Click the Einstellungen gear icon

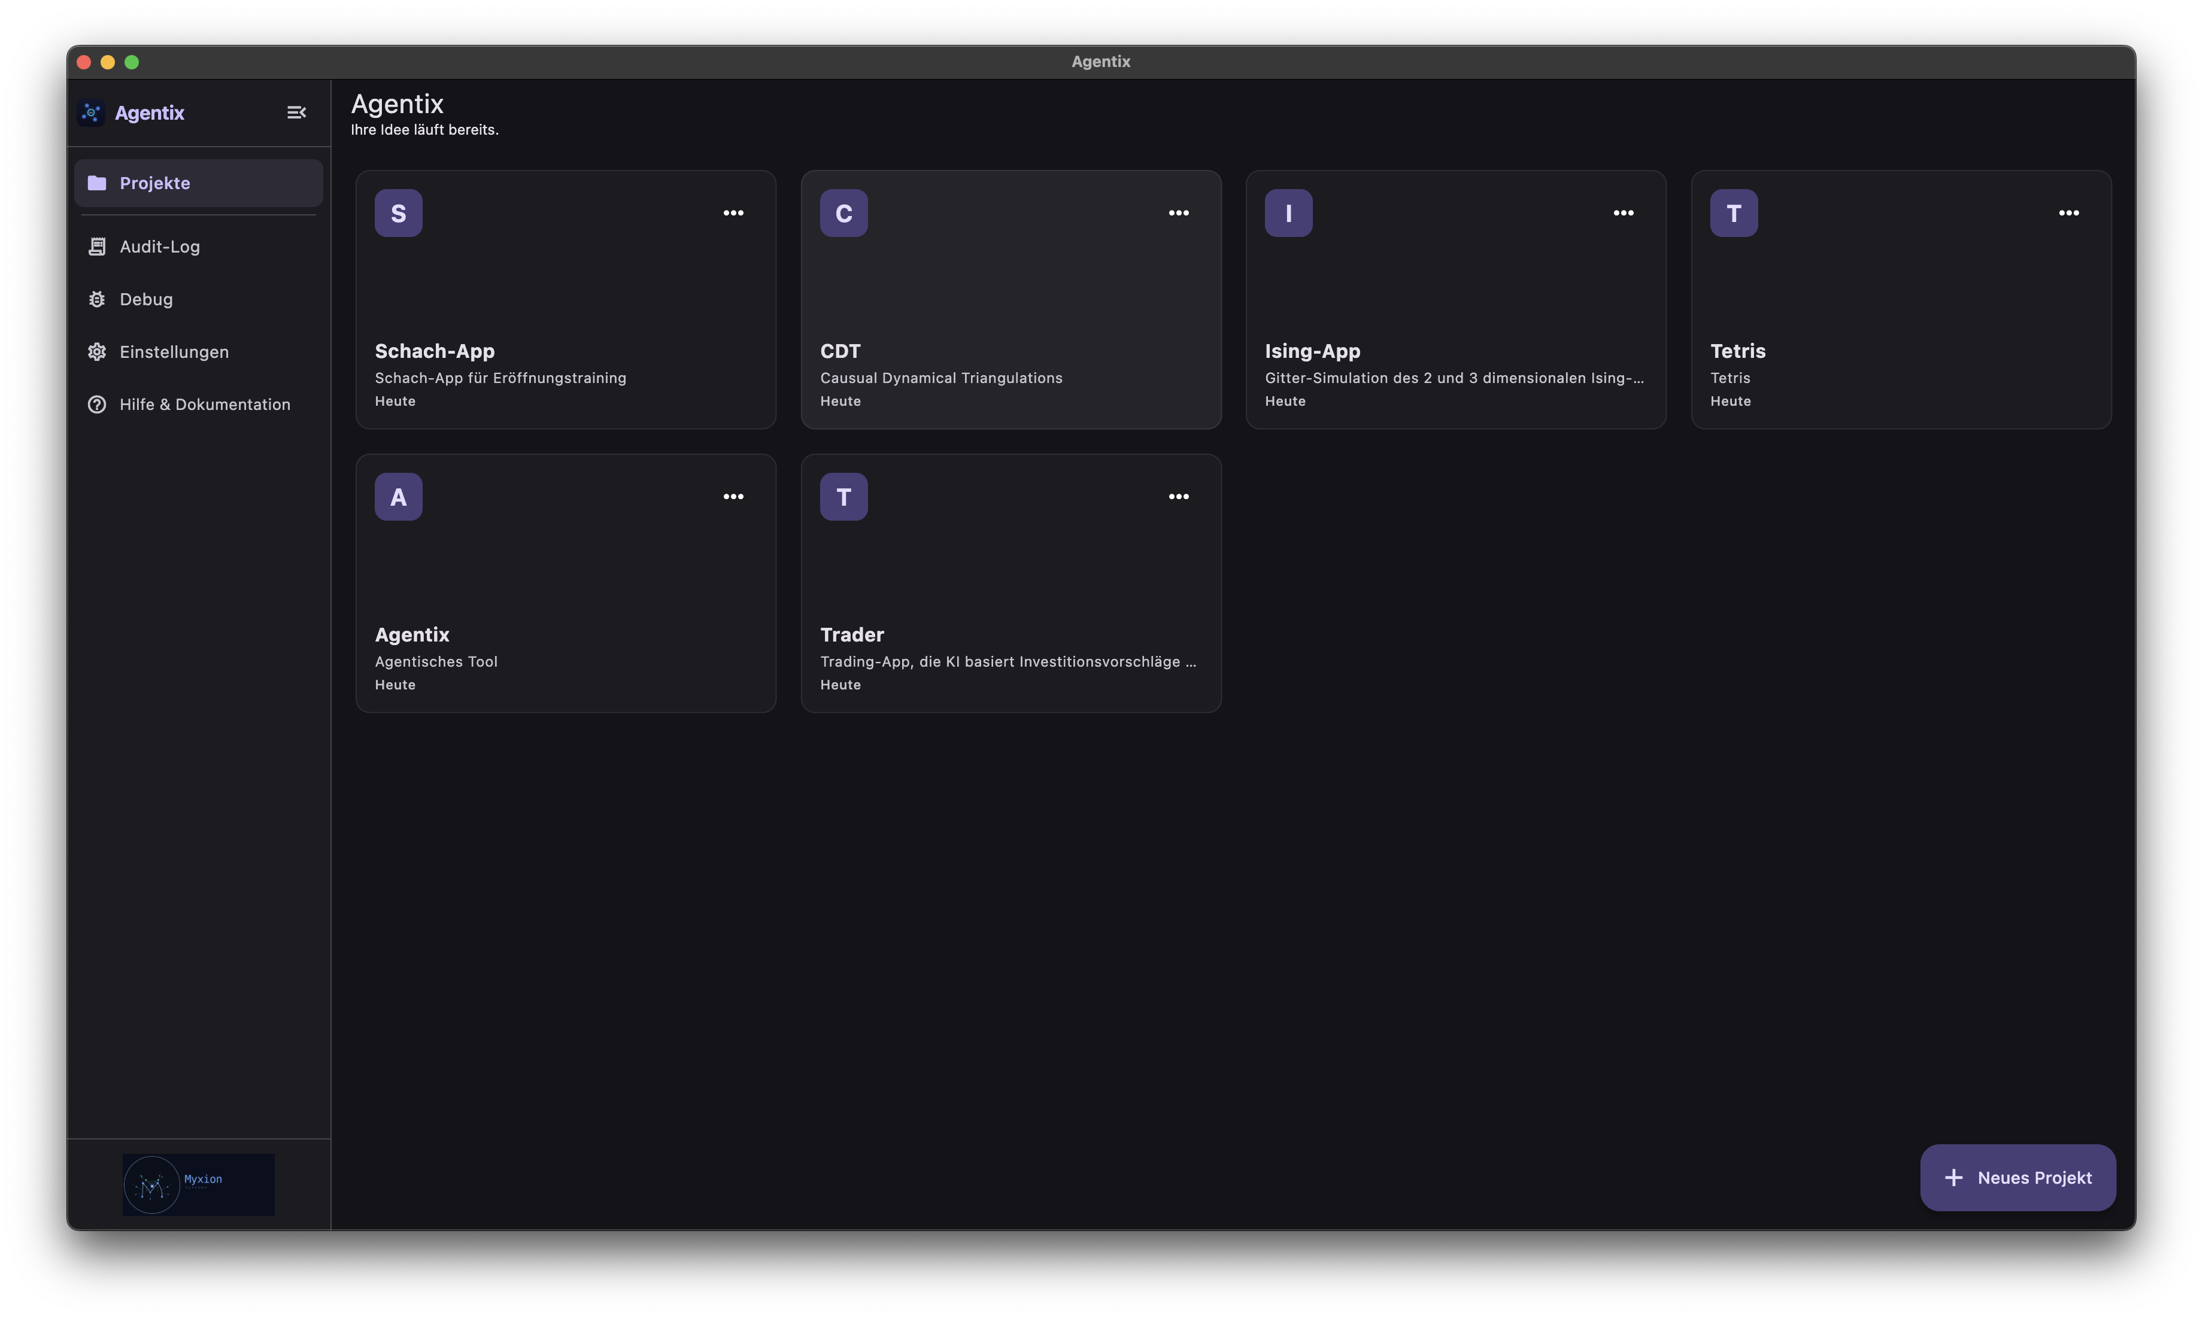[x=97, y=352]
